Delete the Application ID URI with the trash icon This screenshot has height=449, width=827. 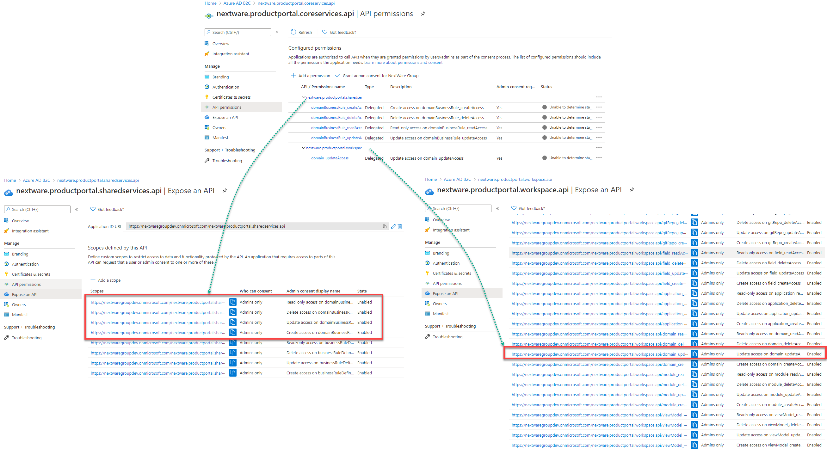pos(400,227)
